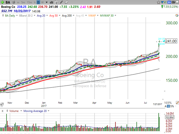Click the blue flag icon
Screen dimensions: 179x134
[162, 2]
